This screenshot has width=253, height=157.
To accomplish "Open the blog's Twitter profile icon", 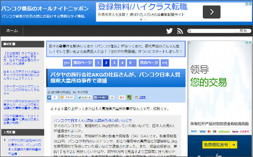I will click(x=169, y=31).
